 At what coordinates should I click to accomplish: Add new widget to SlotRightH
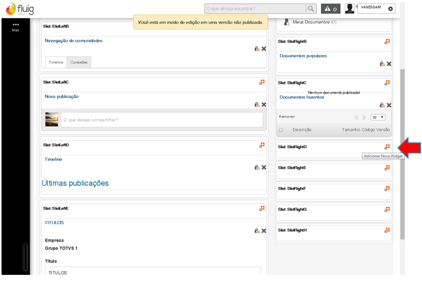click(x=387, y=230)
